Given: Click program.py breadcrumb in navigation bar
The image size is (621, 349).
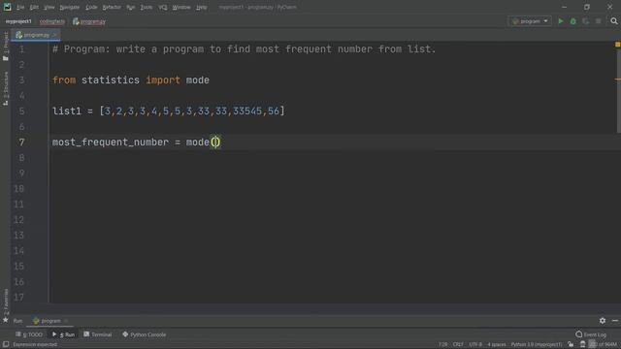Looking at the screenshot, I should [89, 21].
